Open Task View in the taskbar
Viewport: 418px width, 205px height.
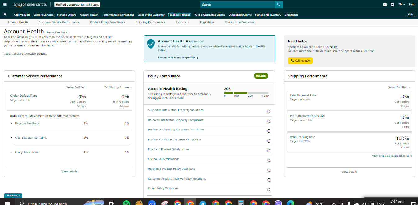click(111, 203)
